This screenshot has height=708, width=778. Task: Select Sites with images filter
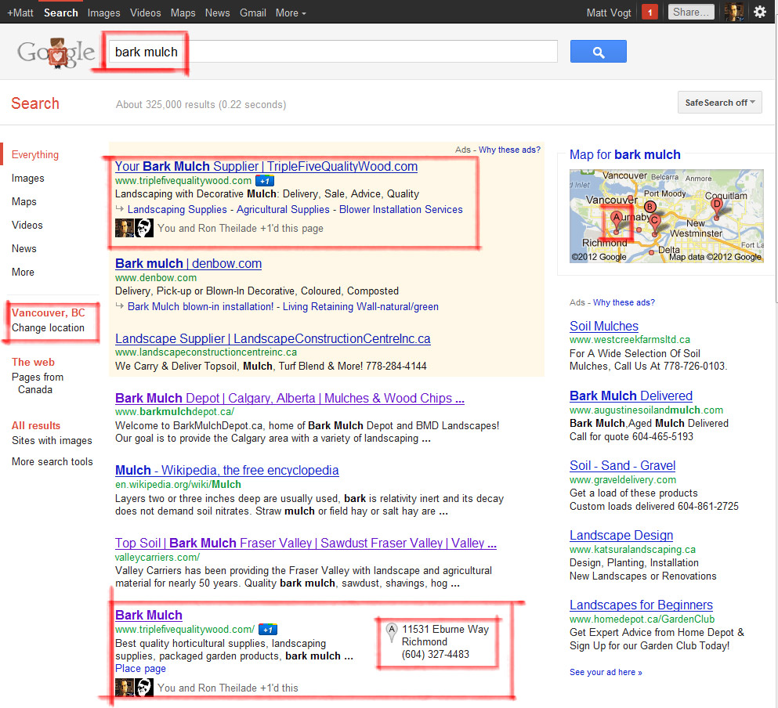pyautogui.click(x=52, y=441)
